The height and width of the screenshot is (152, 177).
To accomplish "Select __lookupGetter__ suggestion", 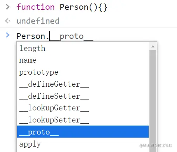I will pyautogui.click(x=83, y=108).
